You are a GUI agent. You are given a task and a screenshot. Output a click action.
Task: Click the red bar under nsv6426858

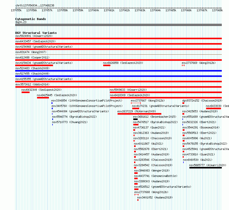107,65
